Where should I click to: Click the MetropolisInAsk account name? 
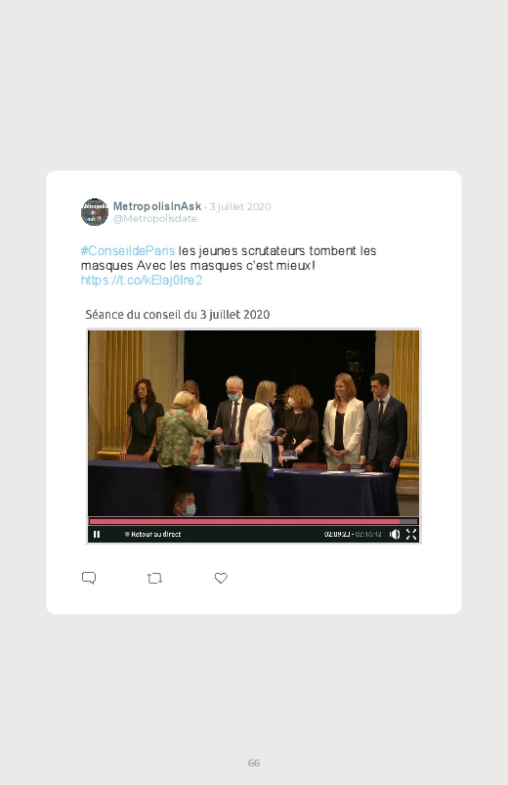tap(157, 206)
